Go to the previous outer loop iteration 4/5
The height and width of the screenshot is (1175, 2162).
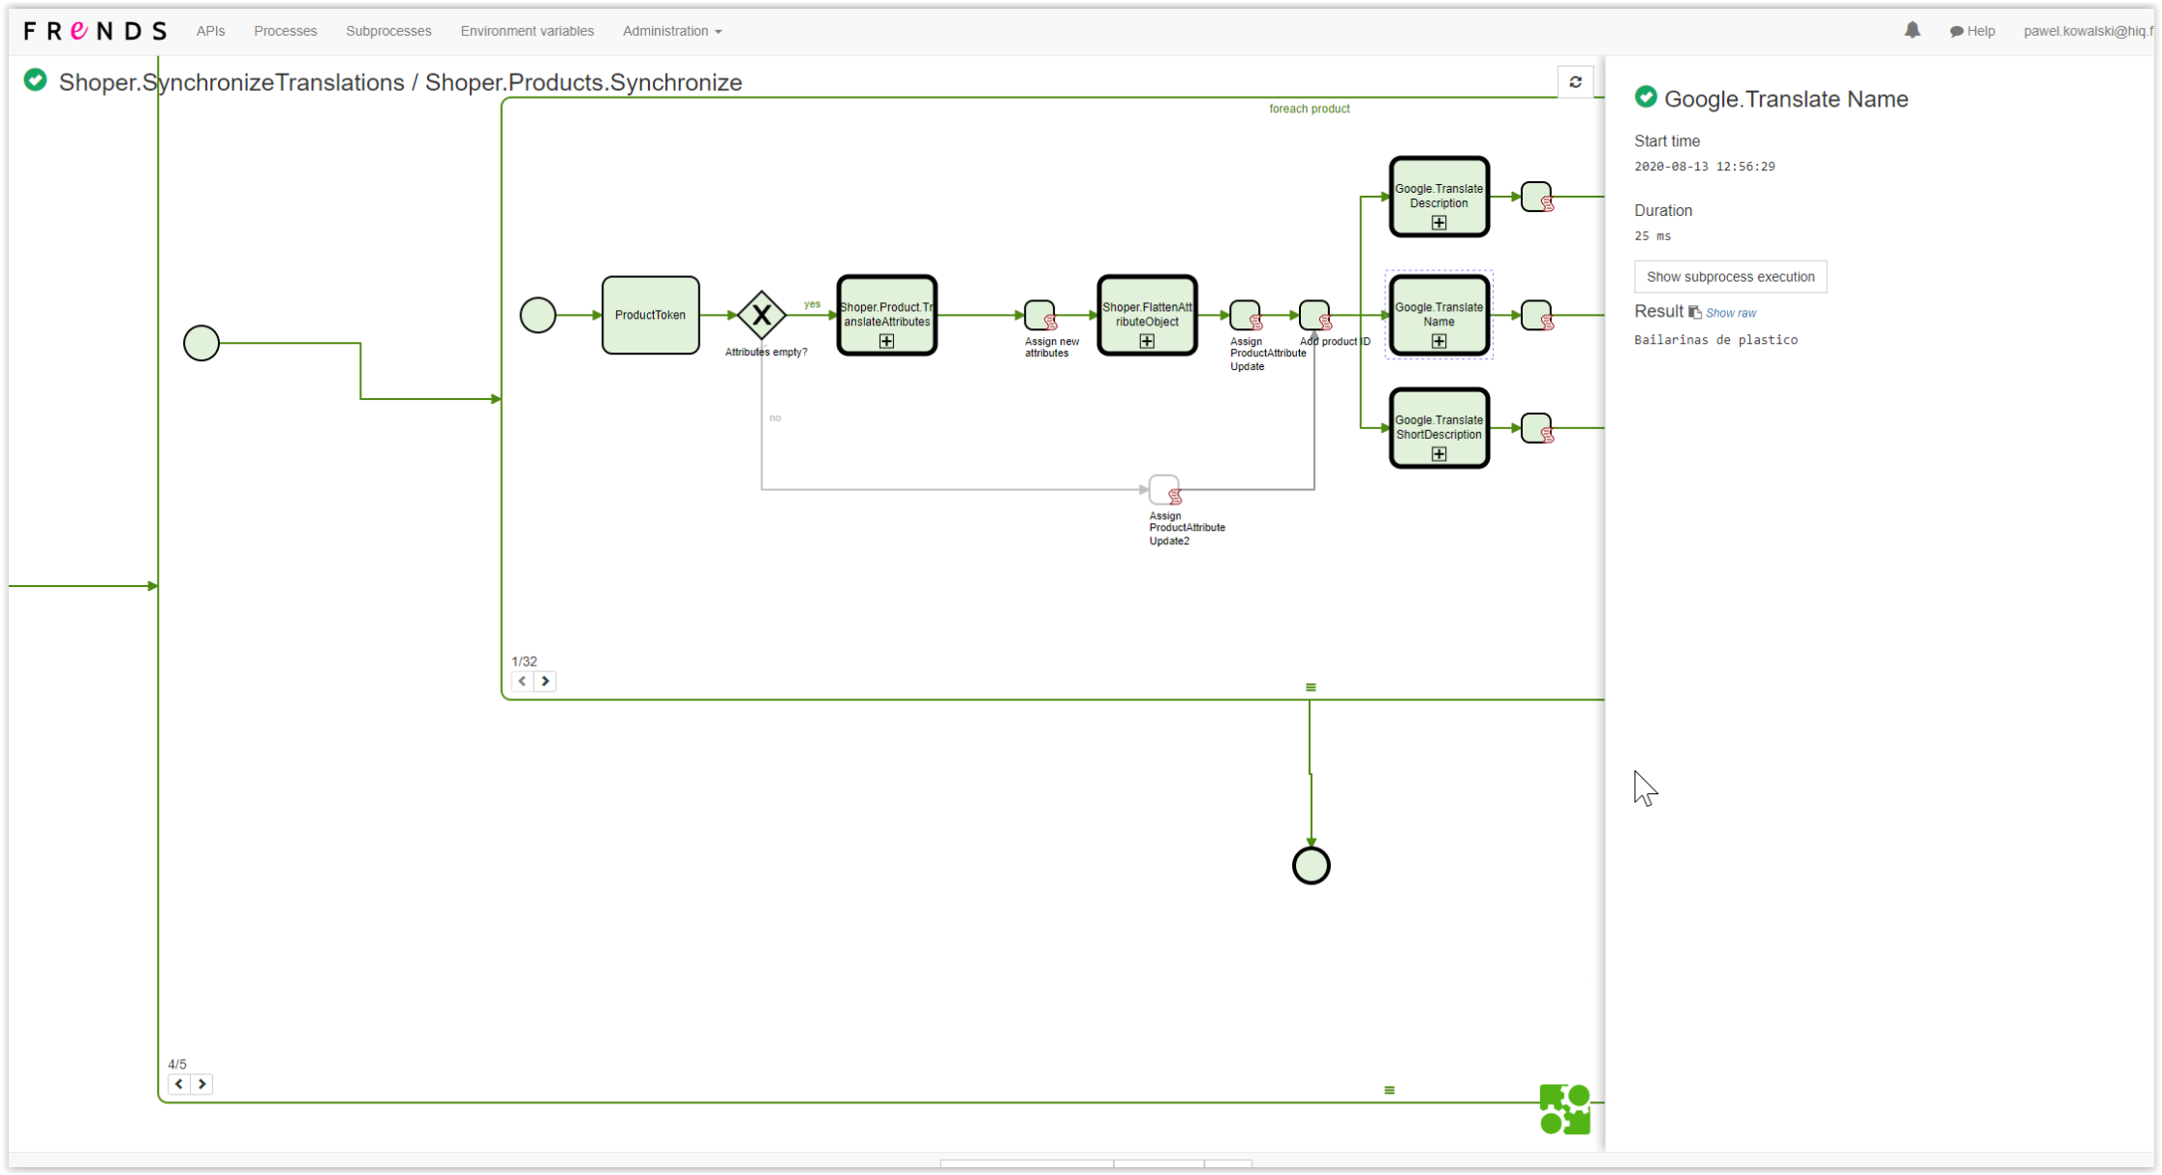(179, 1084)
